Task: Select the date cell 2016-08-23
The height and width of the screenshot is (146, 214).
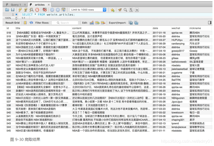Action: (159, 58)
